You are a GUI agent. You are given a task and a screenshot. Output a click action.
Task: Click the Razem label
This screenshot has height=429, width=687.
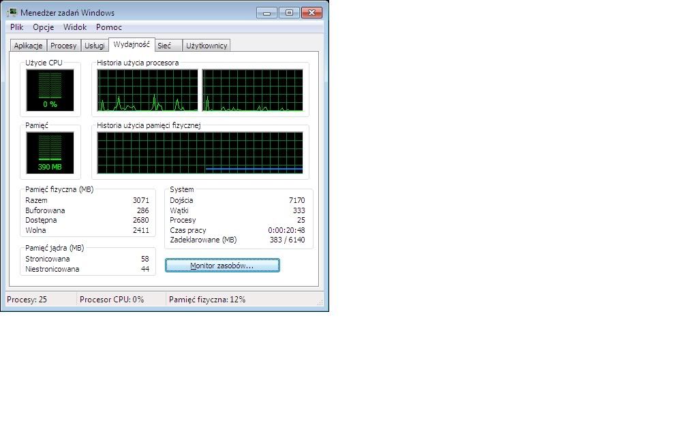[36, 200]
